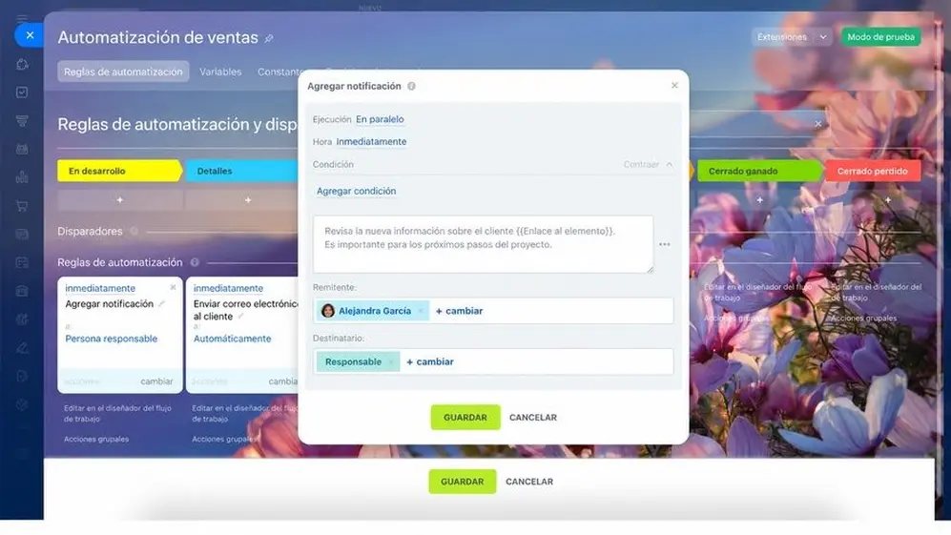Collapse the Condición section with Contraer
Screen dimensions: 951x535
tap(648, 164)
